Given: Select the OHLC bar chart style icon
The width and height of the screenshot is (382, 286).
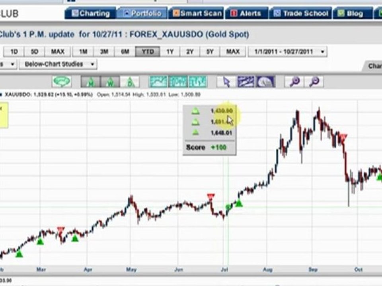Looking at the screenshot, I should [197, 82].
